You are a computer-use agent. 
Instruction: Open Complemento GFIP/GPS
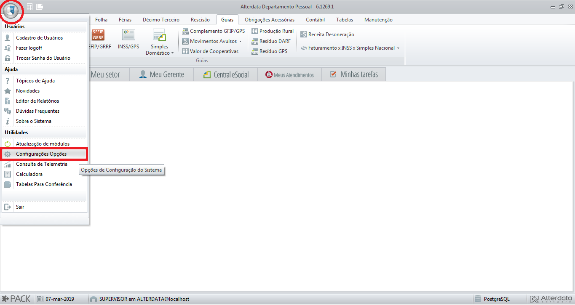coord(213,31)
